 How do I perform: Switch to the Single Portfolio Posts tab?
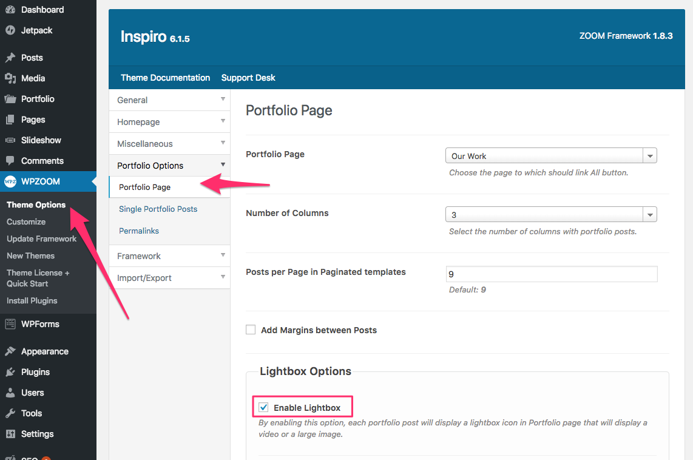[x=158, y=209]
